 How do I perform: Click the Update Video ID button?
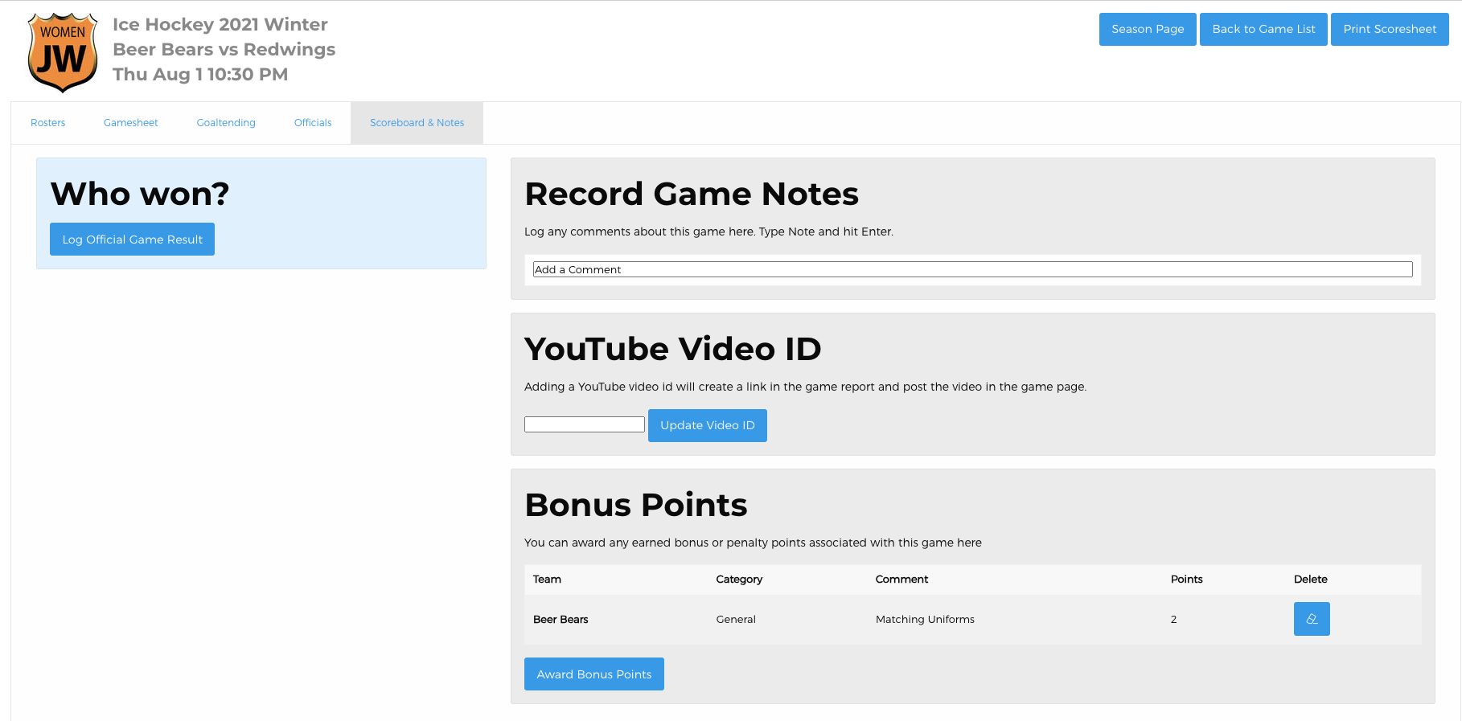tap(708, 425)
